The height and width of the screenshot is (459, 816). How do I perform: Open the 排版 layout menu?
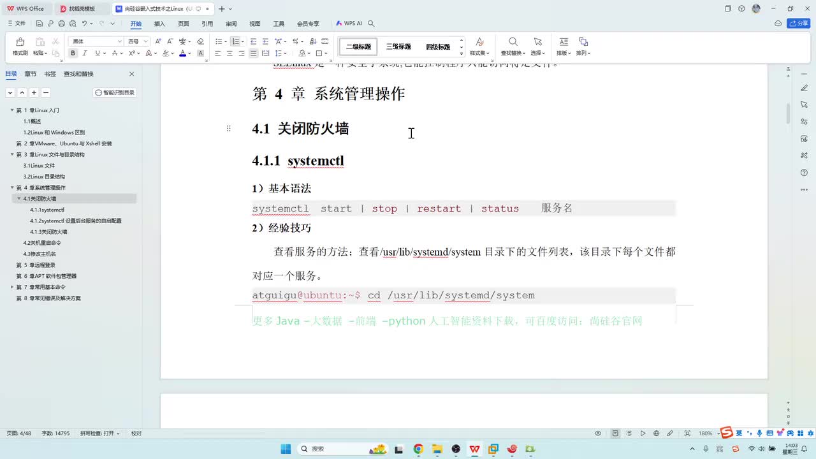tap(564, 47)
